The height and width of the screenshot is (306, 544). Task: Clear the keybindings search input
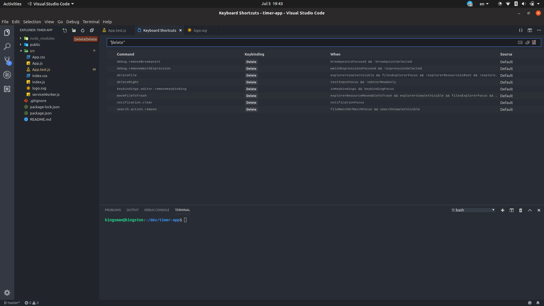[534, 42]
